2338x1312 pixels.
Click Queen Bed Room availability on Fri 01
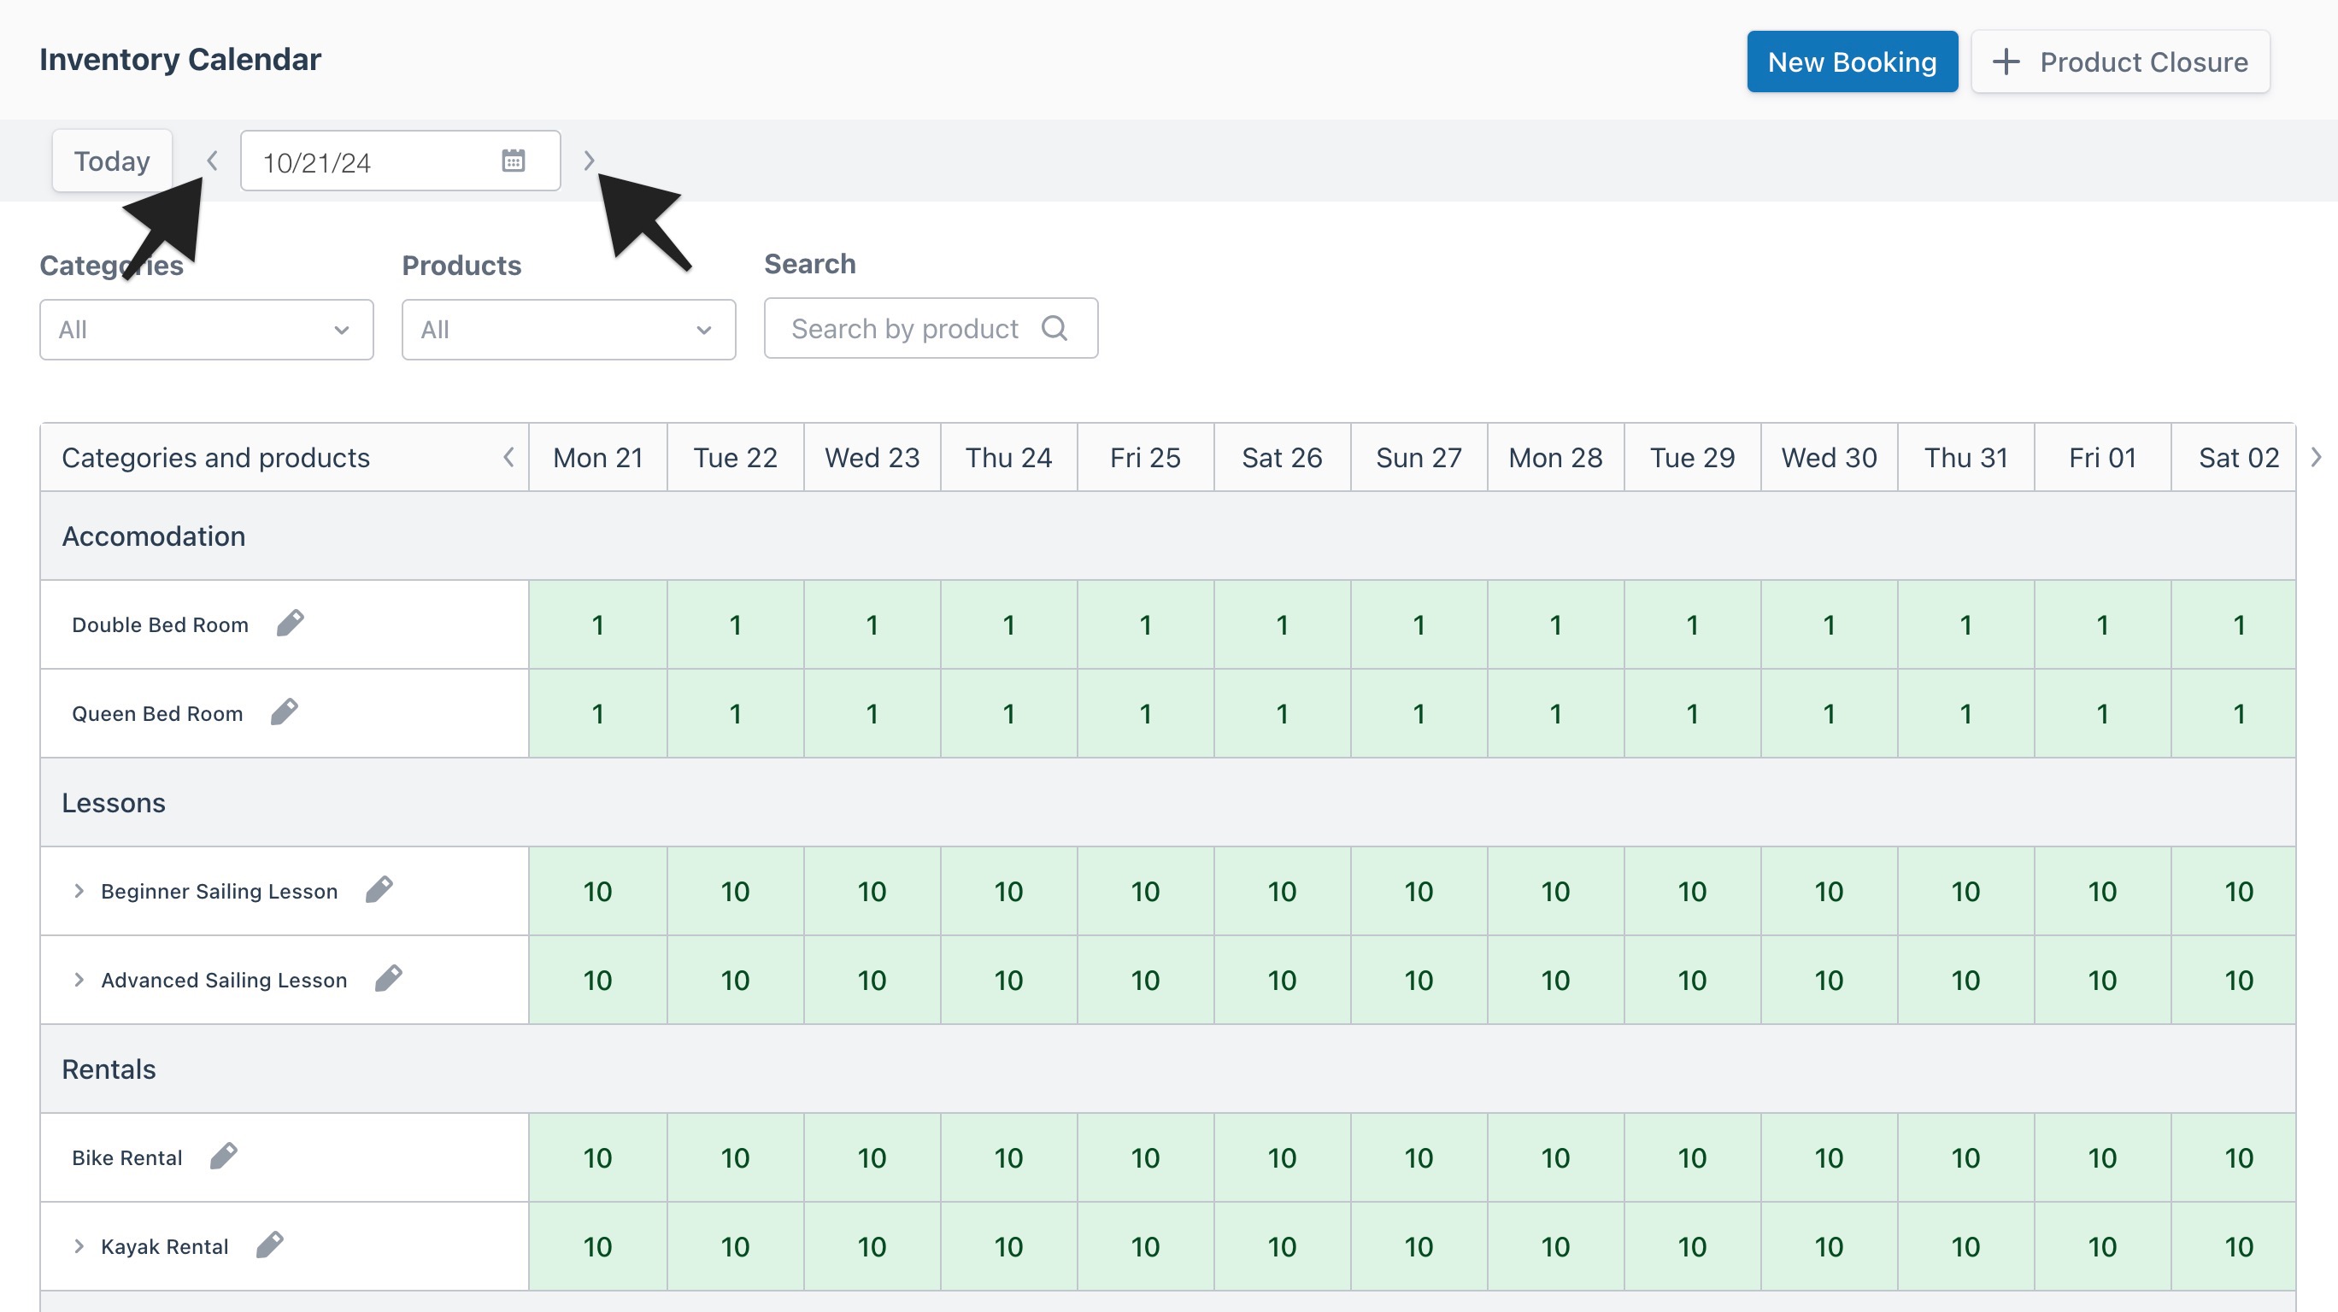pos(2103,714)
